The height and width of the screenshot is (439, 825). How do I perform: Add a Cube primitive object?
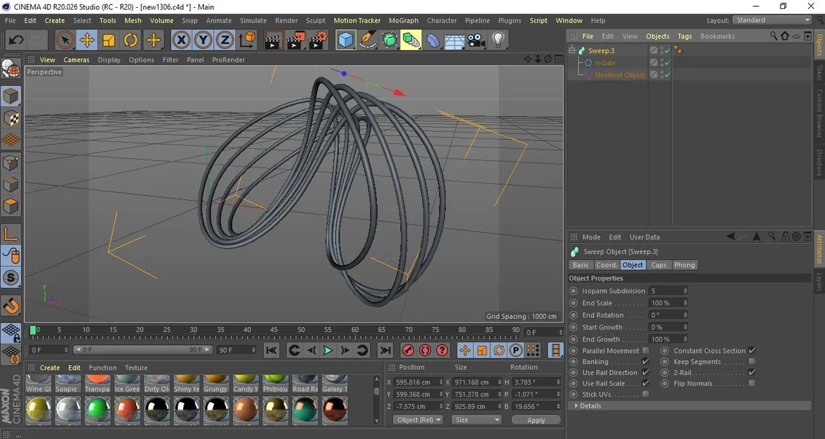[346, 41]
